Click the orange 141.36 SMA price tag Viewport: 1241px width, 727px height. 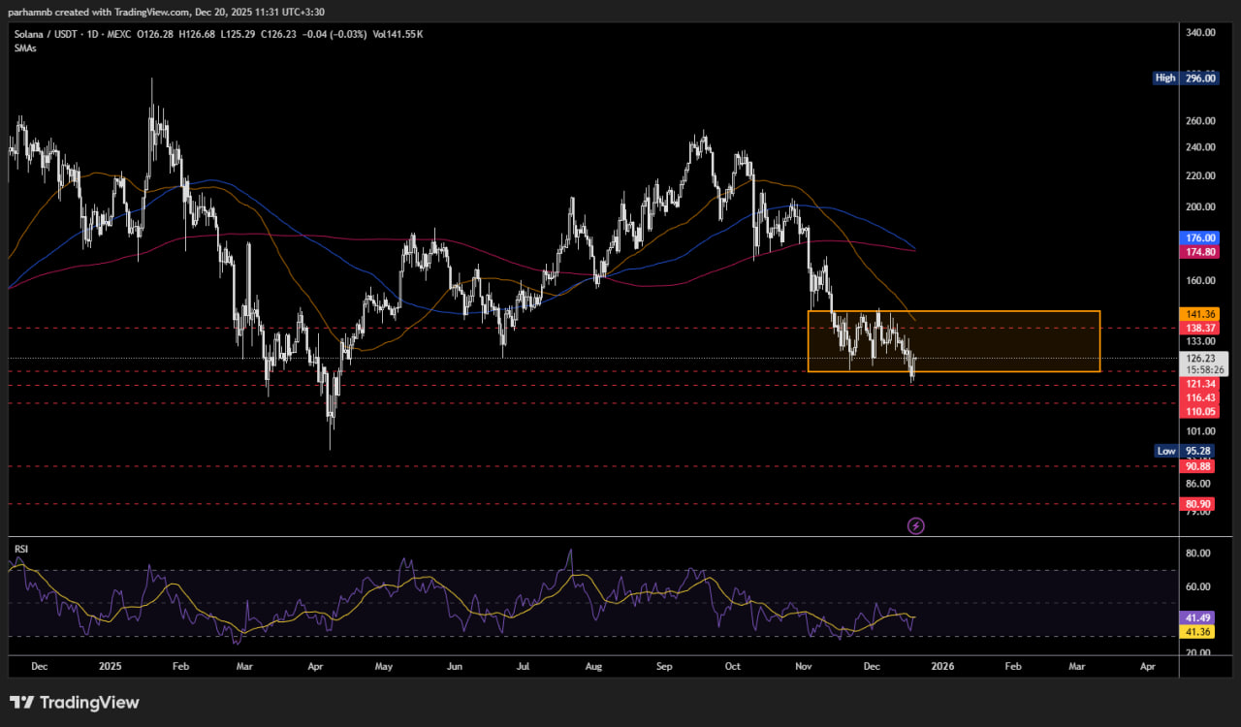[x=1200, y=314]
